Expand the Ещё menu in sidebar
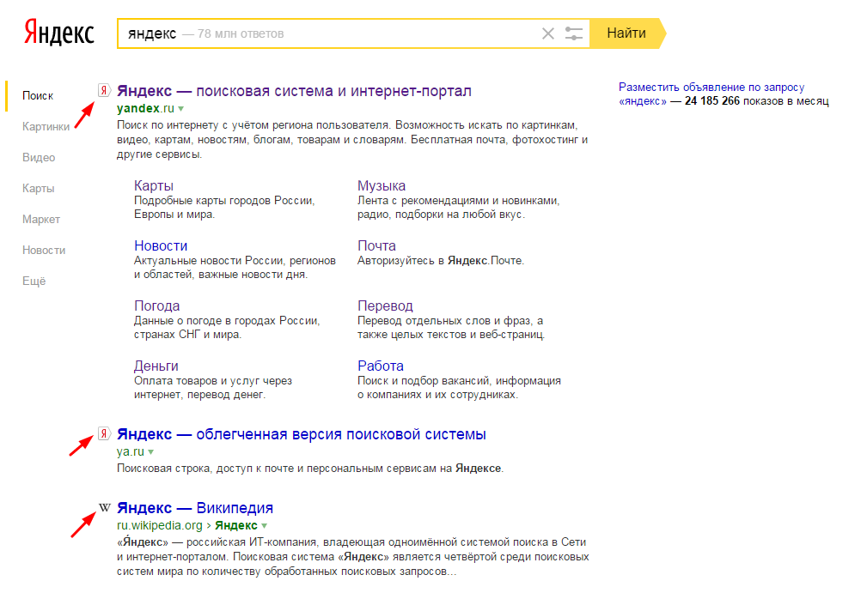 (x=34, y=281)
